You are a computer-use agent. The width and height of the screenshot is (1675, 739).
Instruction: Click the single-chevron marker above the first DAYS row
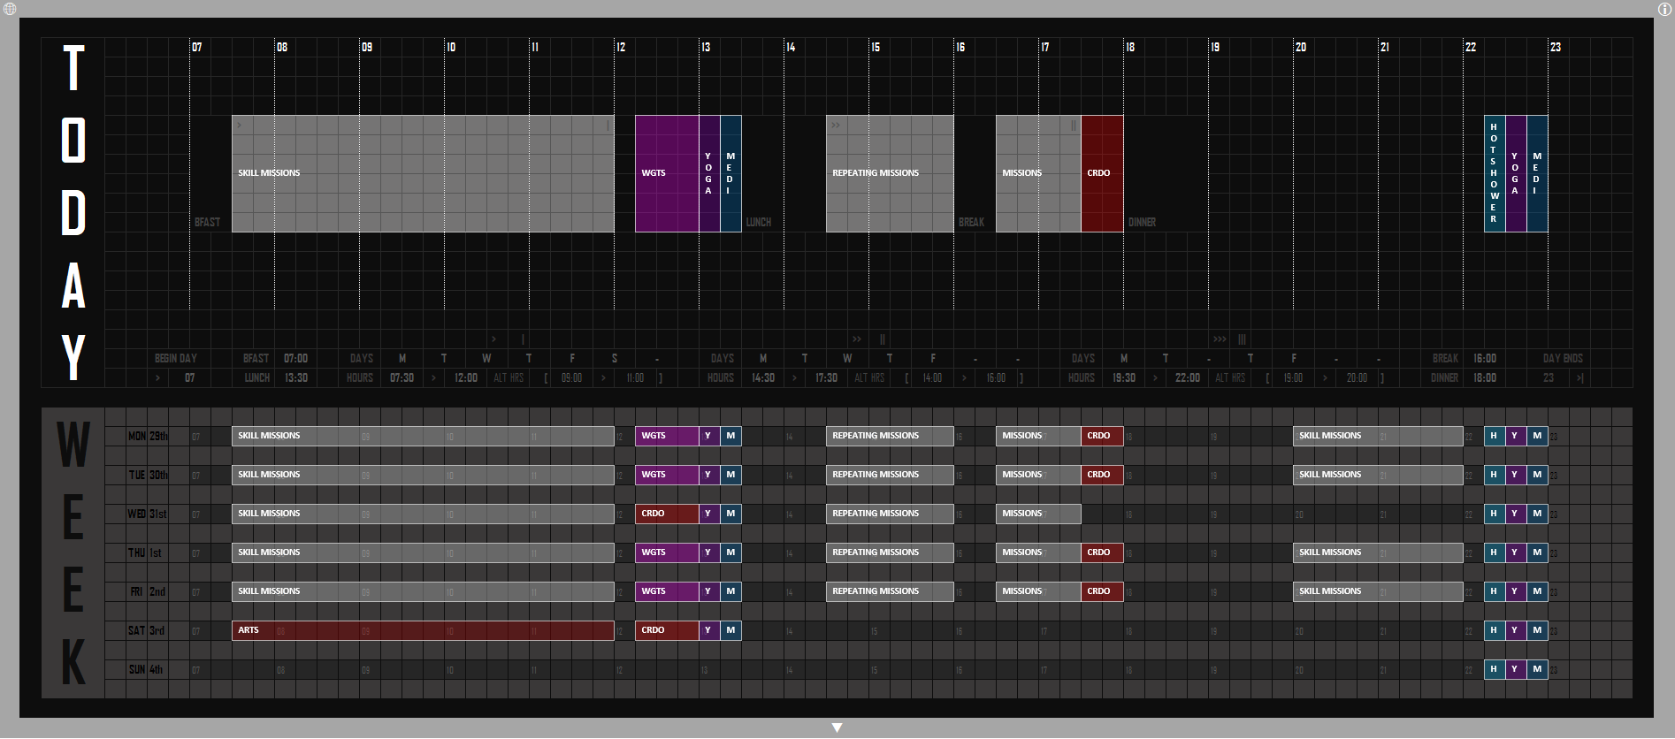[x=493, y=339]
